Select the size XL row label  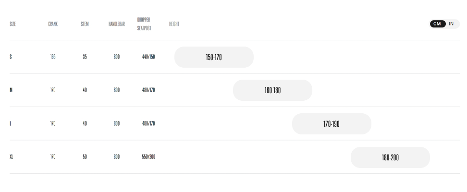tap(12, 156)
